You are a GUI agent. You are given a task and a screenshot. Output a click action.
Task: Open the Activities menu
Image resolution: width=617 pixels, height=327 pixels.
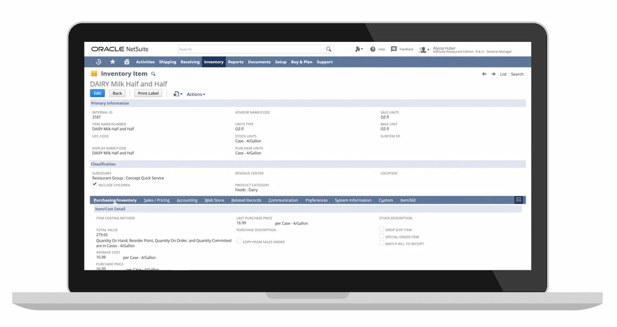click(145, 62)
